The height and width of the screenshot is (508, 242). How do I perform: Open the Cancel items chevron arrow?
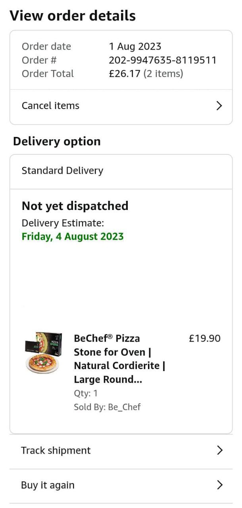coord(219,106)
